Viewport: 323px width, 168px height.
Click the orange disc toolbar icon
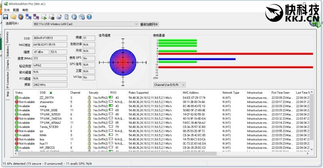(x=21, y=17)
